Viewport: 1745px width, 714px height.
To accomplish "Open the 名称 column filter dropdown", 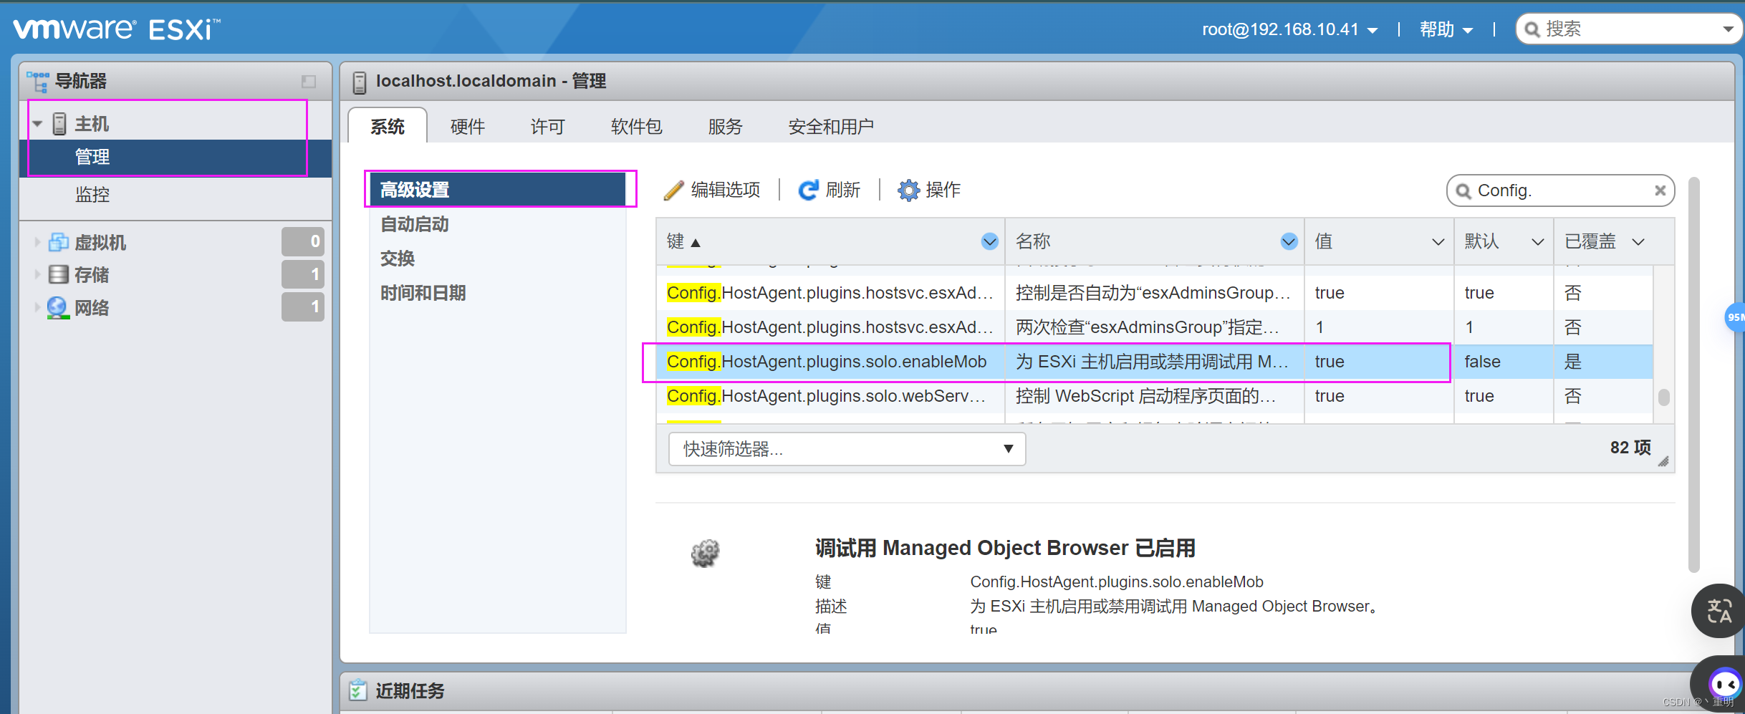I will [x=1289, y=241].
